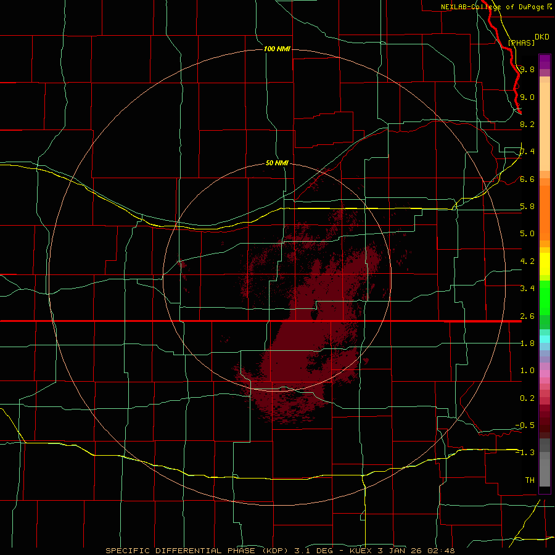This screenshot has width=555, height=555.
Task: Pick the yellow segment of the color bar
Action: 545,264
